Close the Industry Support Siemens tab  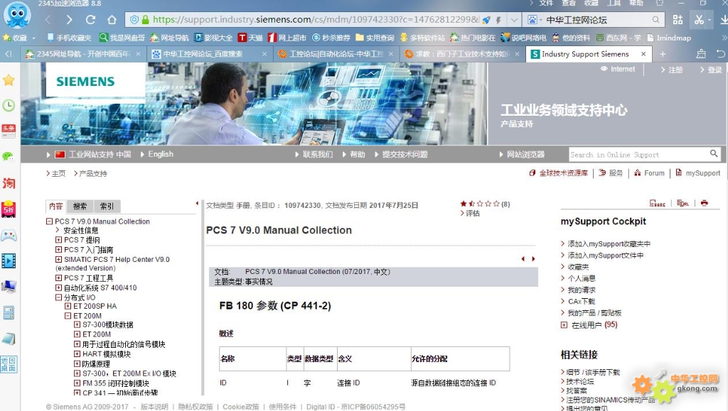[643, 54]
